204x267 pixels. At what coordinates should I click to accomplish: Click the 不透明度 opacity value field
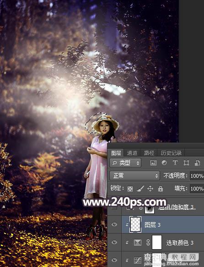tap(197, 176)
